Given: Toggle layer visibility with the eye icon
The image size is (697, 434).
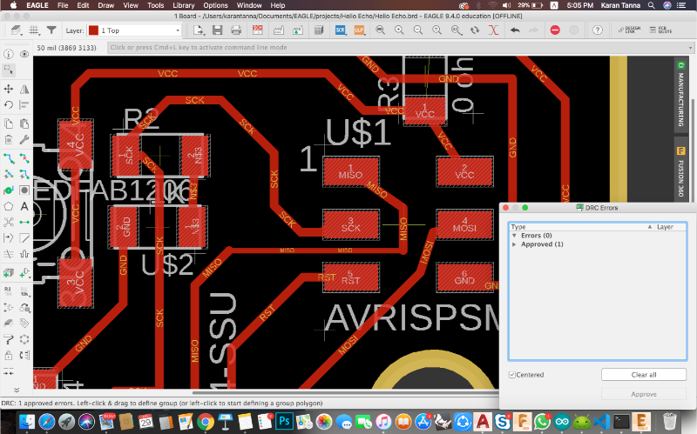Looking at the screenshot, I should point(24,54).
